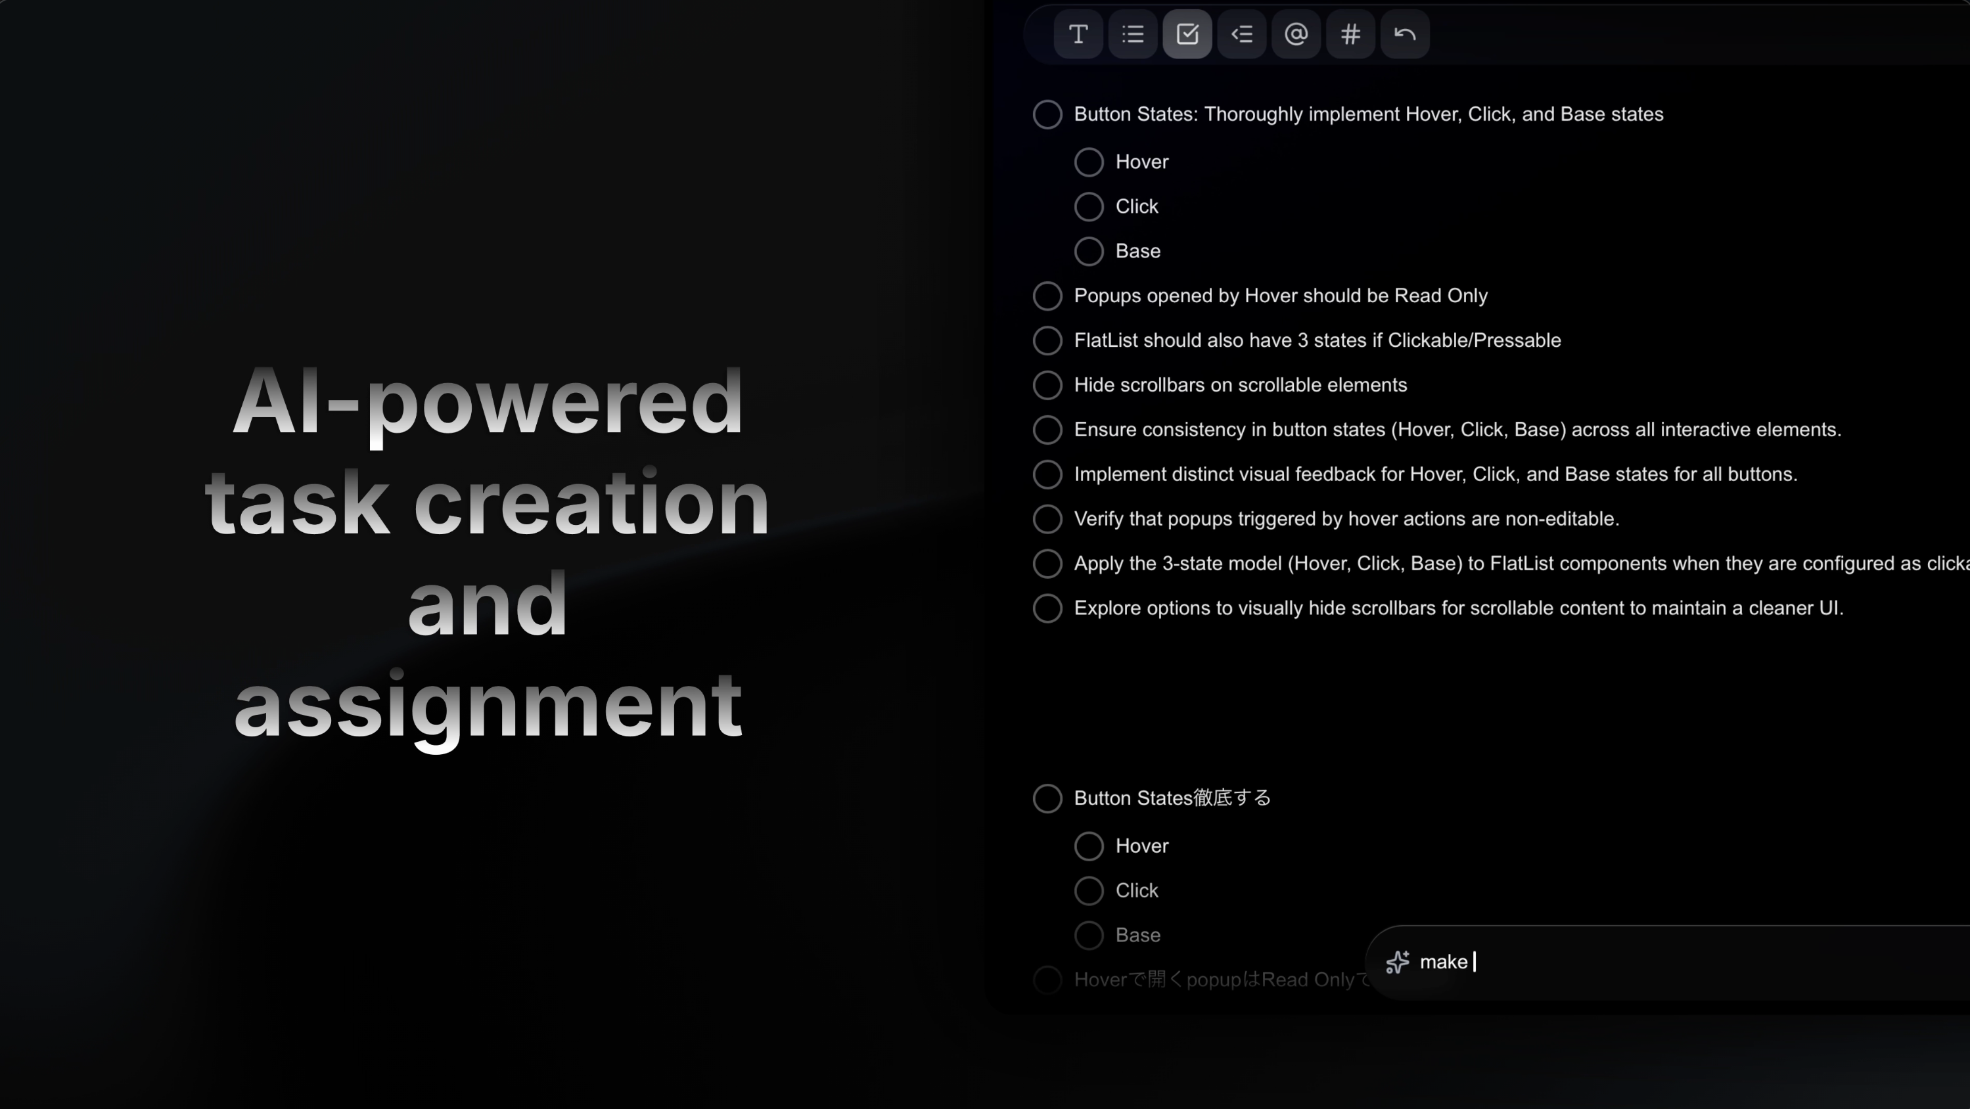
Task: Switch to bullet list format
Action: (x=1133, y=34)
